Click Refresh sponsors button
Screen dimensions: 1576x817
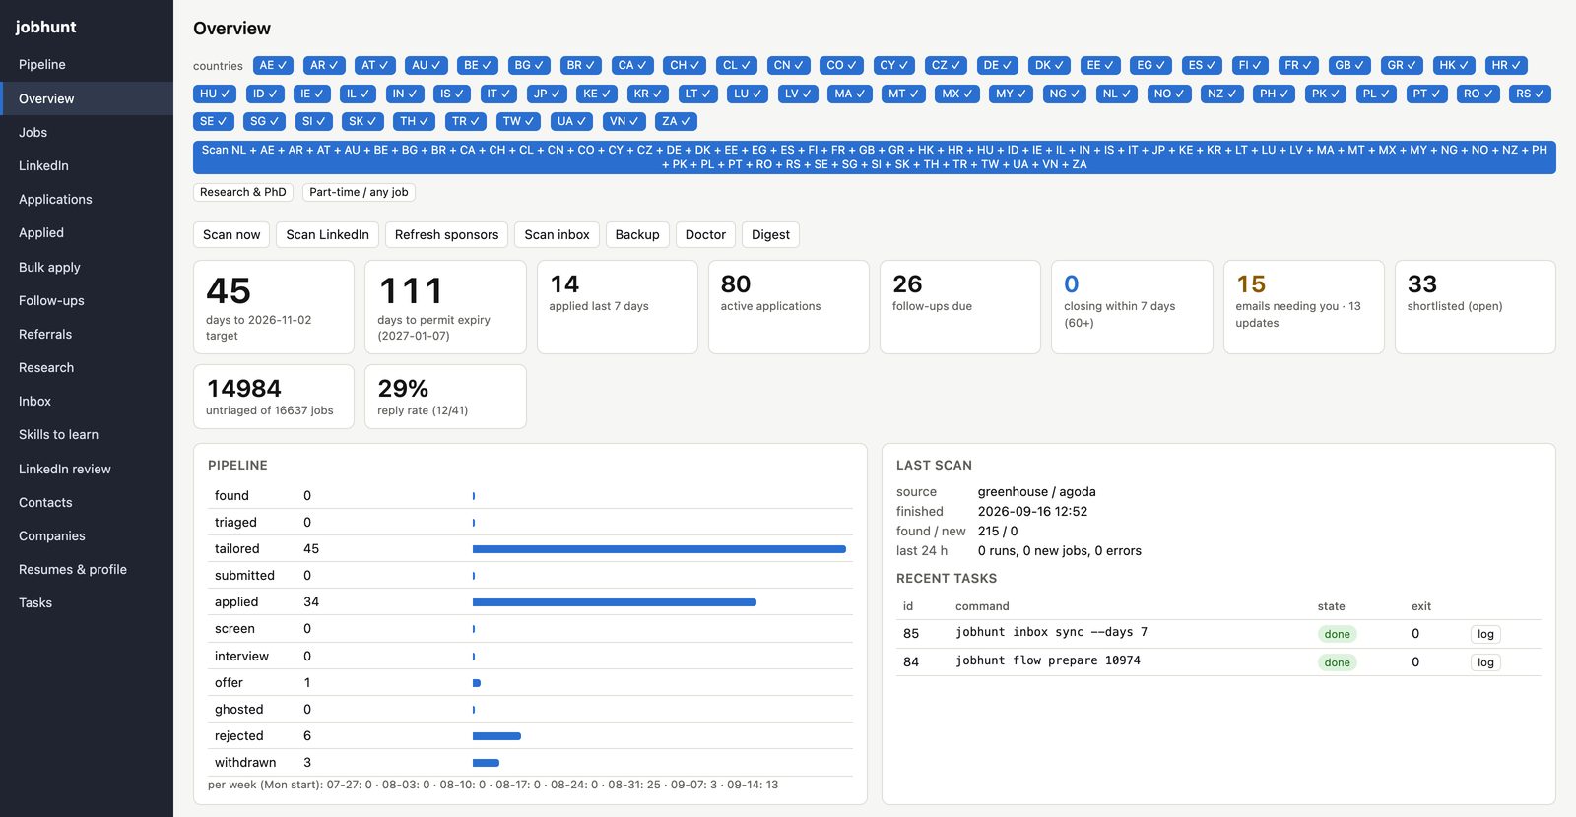click(x=446, y=234)
